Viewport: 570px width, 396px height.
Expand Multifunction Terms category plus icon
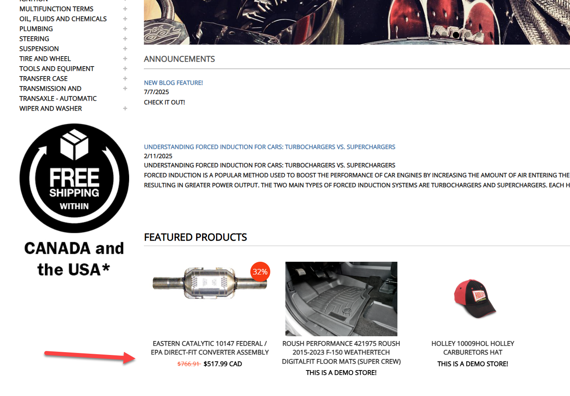[125, 9]
